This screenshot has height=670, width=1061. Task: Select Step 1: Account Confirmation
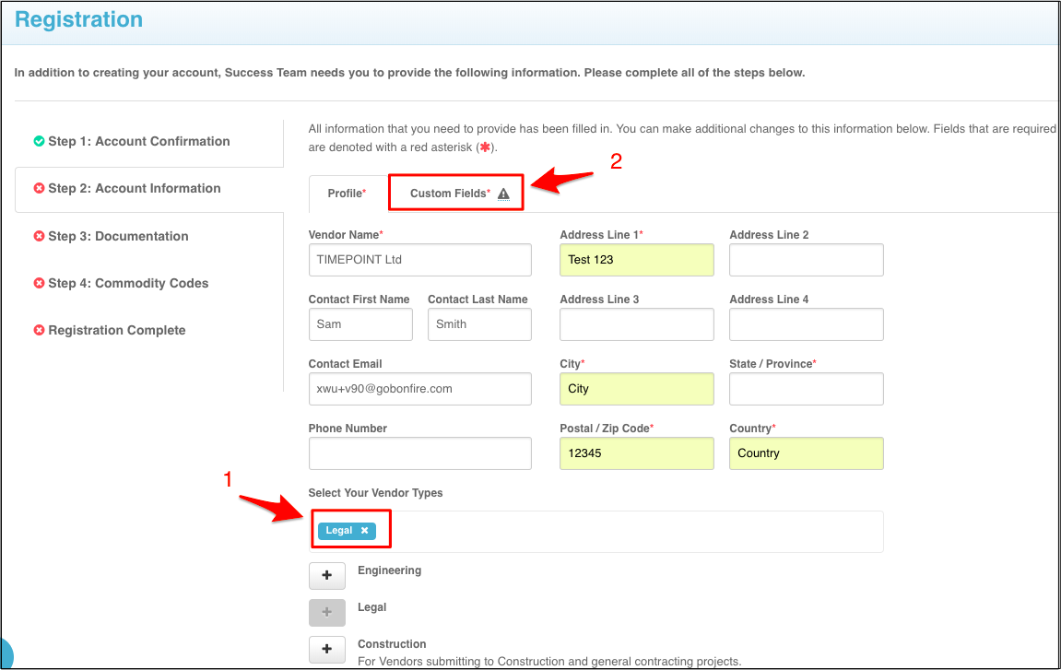pyautogui.click(x=138, y=142)
